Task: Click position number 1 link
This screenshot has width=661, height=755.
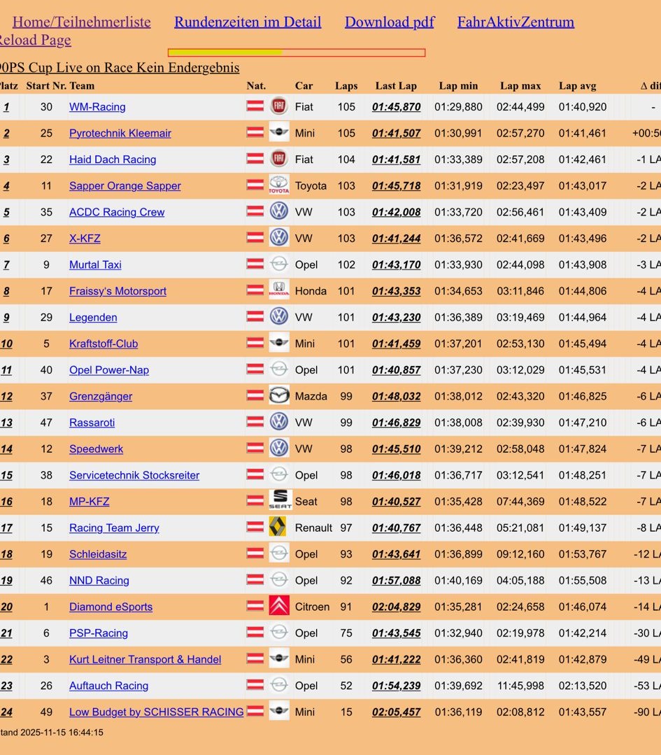Action: pos(6,107)
